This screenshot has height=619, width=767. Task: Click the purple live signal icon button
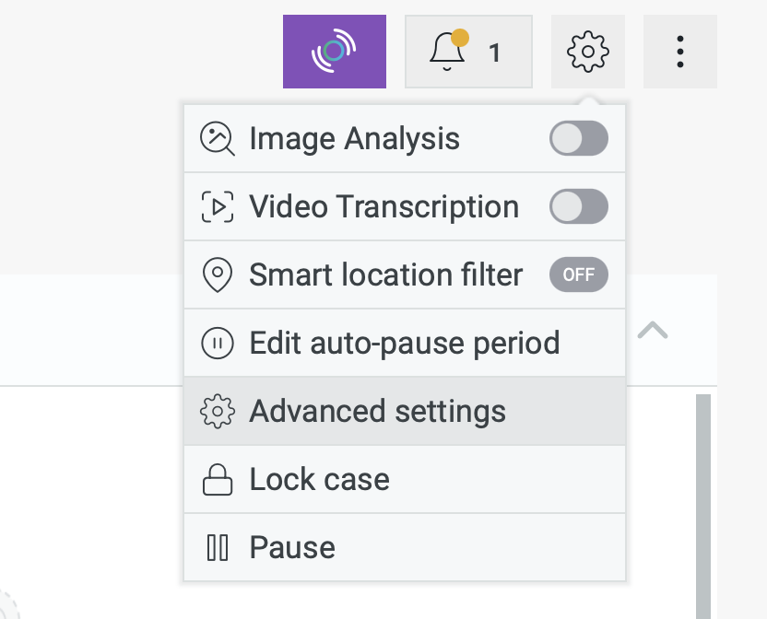click(x=334, y=53)
